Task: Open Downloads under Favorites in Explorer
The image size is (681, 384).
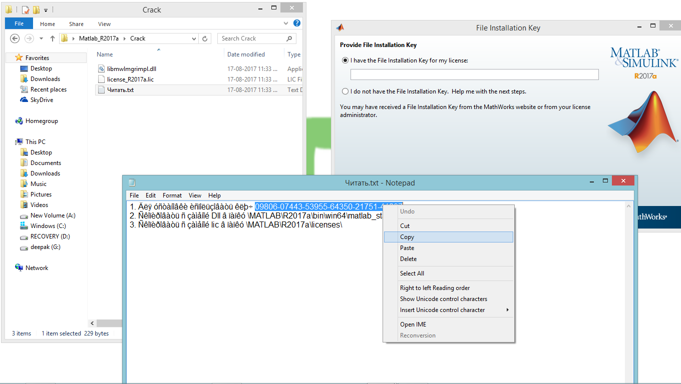Action: click(x=45, y=79)
